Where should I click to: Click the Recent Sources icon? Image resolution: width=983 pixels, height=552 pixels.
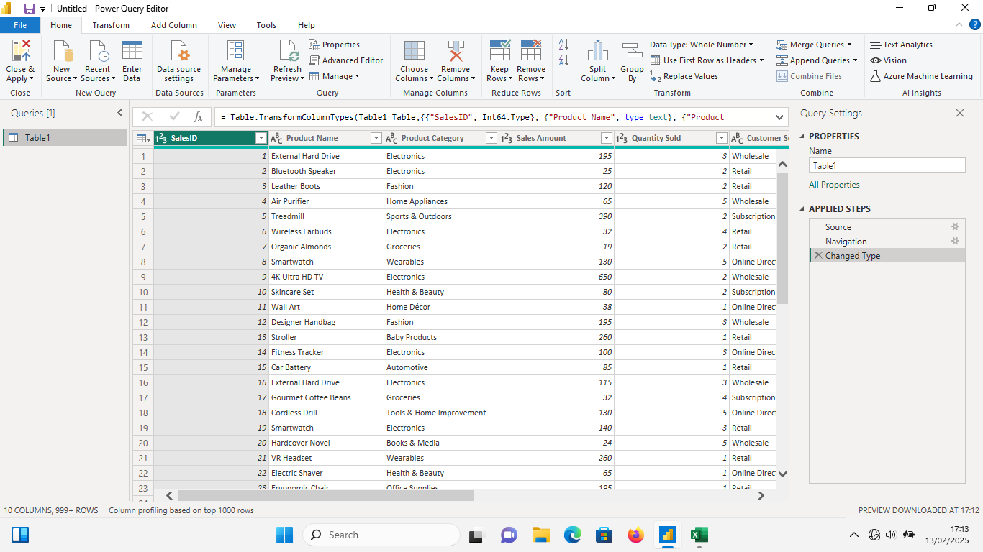97,51
